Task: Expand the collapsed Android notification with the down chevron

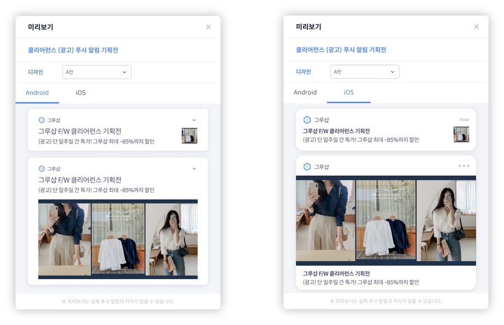Action: (x=194, y=120)
